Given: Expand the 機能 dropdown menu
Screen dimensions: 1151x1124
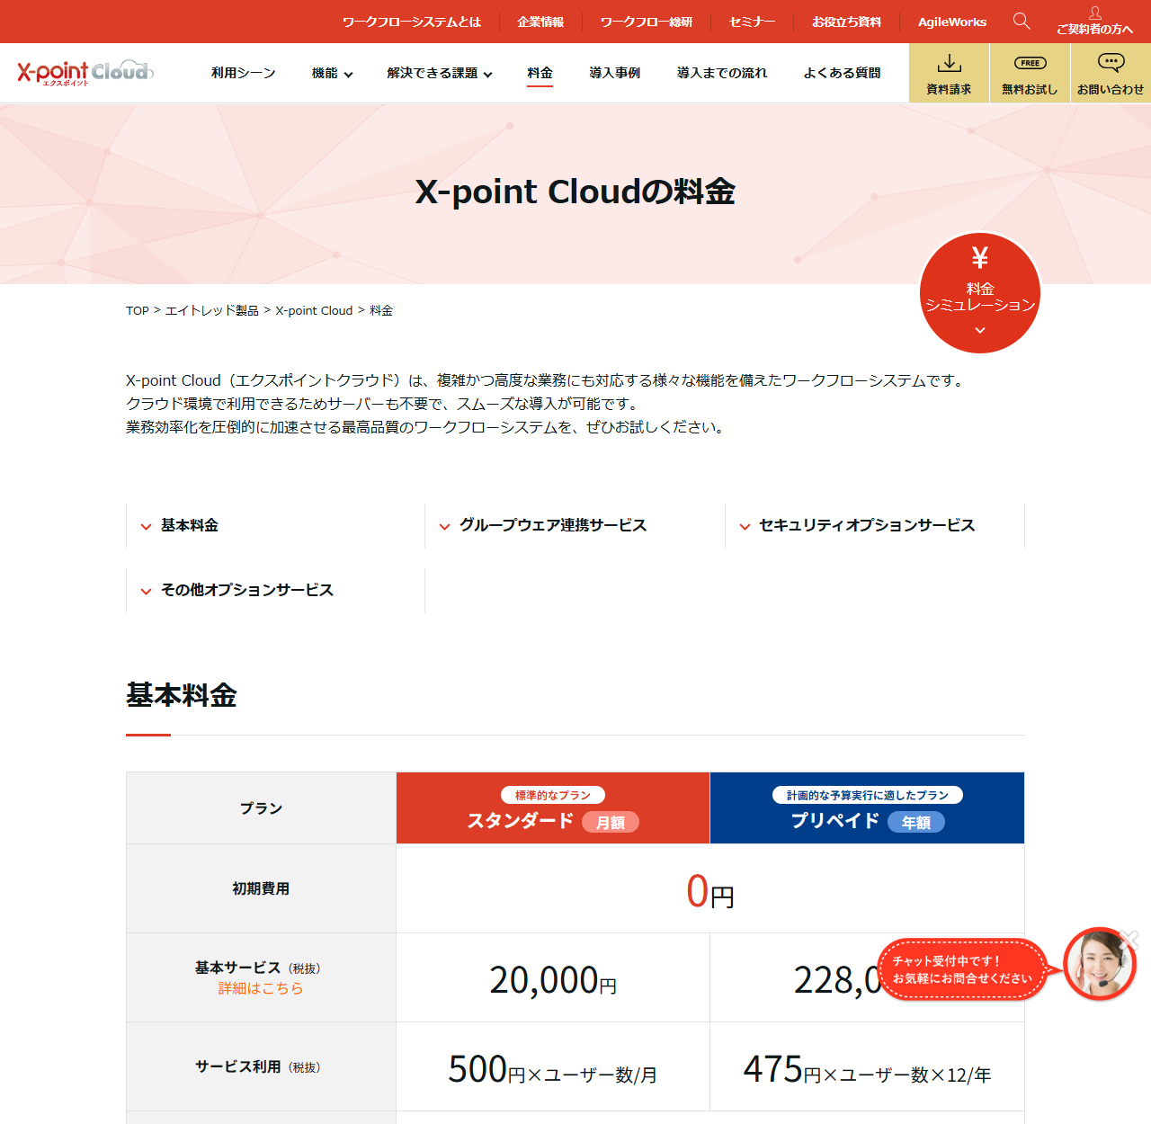Looking at the screenshot, I should click(x=332, y=73).
